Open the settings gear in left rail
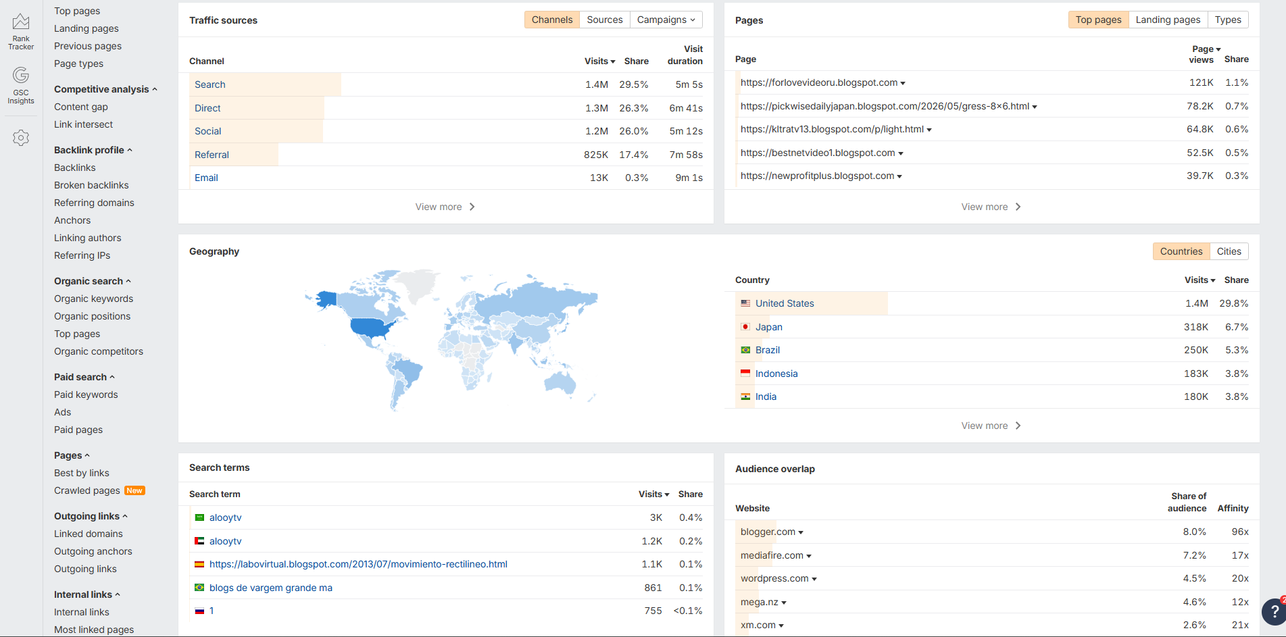 tap(21, 138)
